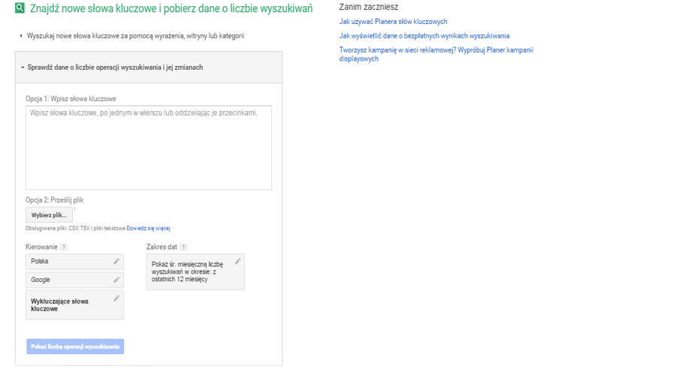Screen dimensions: 676x375
Task: Select the Polska location targeting field
Action: click(68, 261)
